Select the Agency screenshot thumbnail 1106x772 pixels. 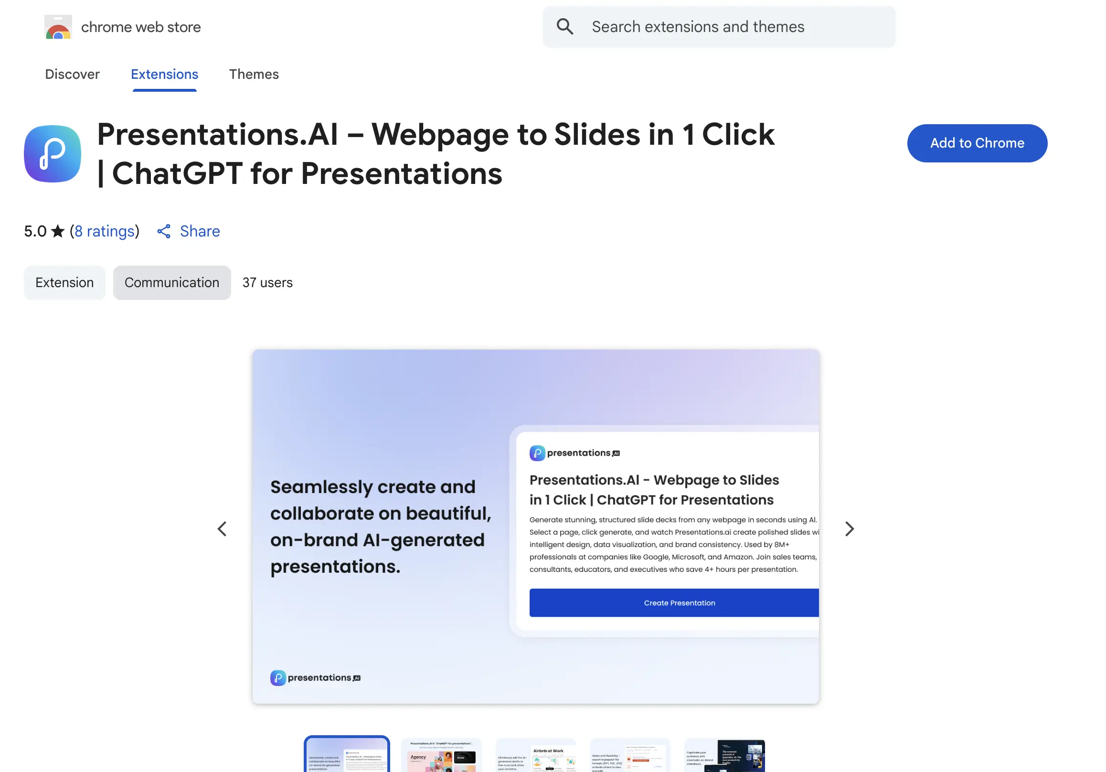click(441, 755)
